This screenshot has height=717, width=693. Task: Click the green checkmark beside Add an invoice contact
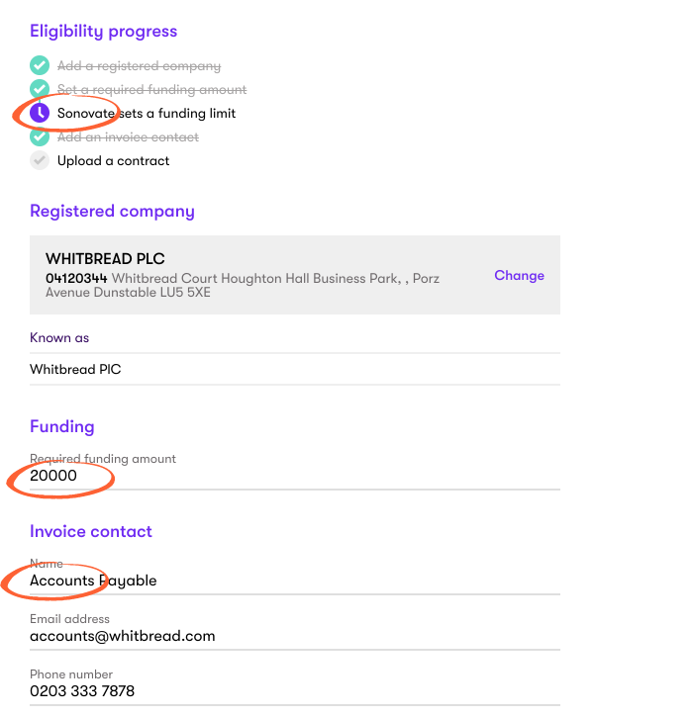click(40, 136)
